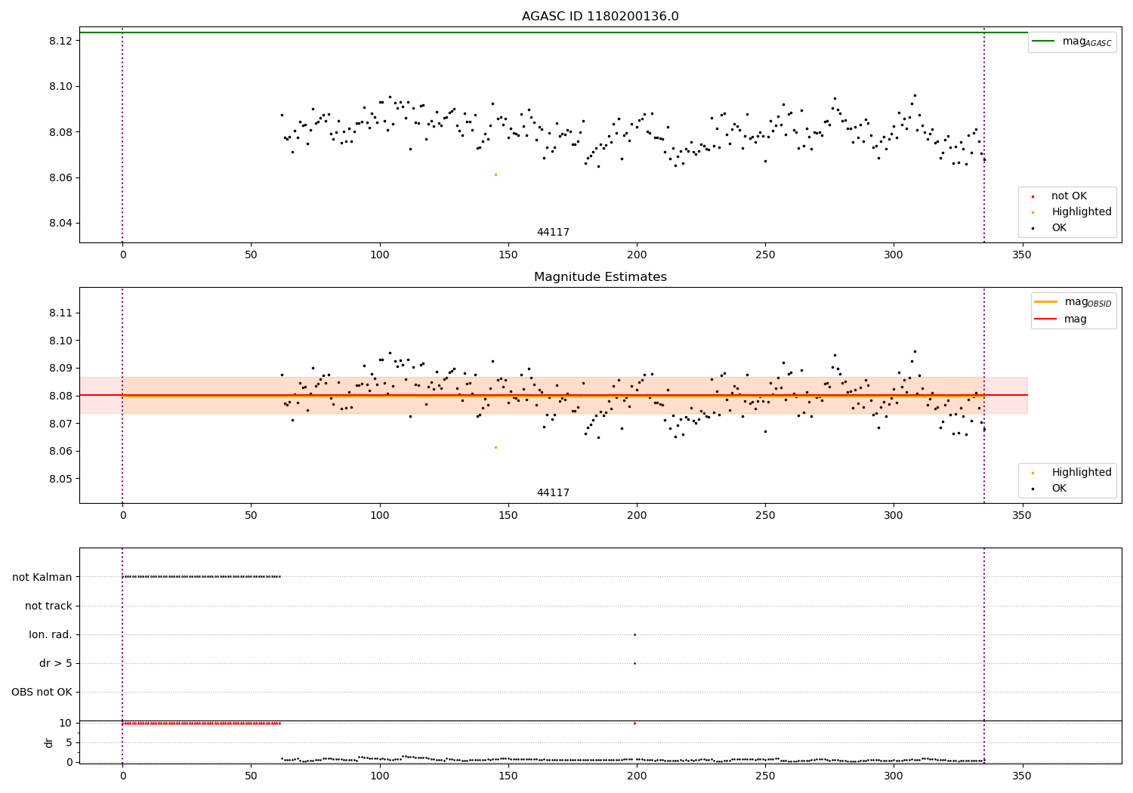Click the isolated red triangle near 200 in dr panel
The image size is (1133, 793).
point(634,724)
